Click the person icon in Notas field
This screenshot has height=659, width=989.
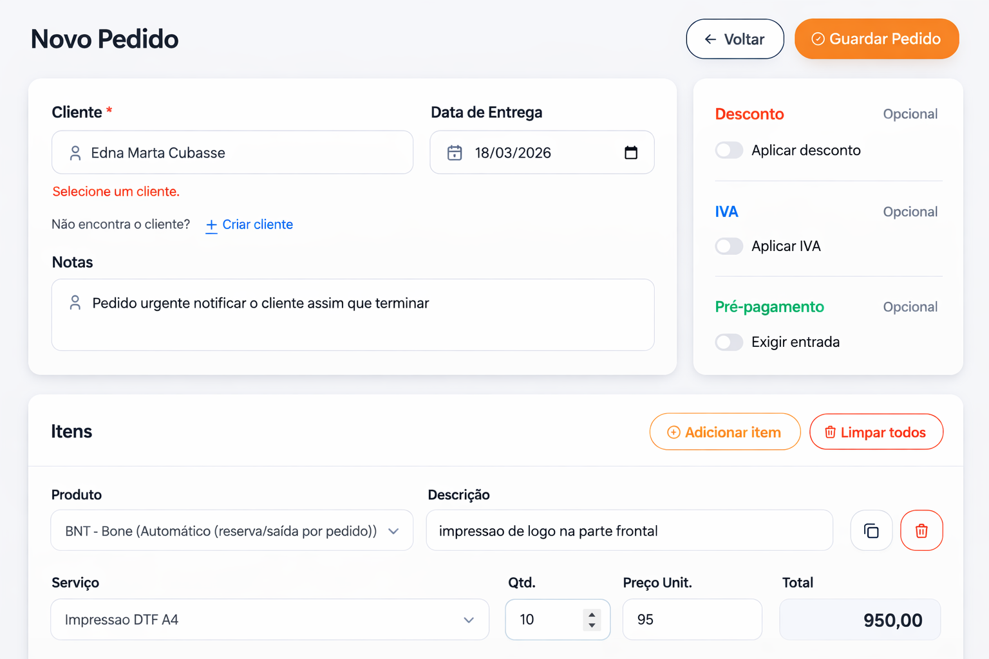75,303
